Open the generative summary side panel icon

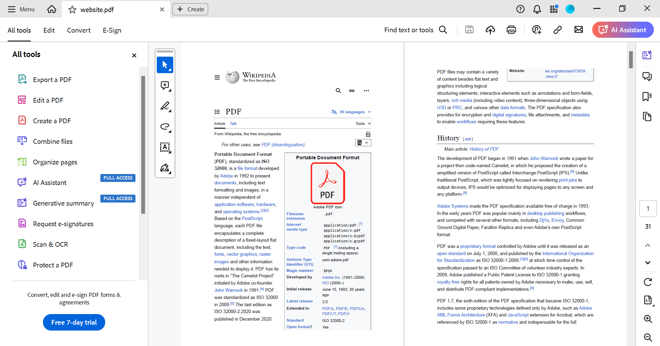pyautogui.click(x=647, y=55)
